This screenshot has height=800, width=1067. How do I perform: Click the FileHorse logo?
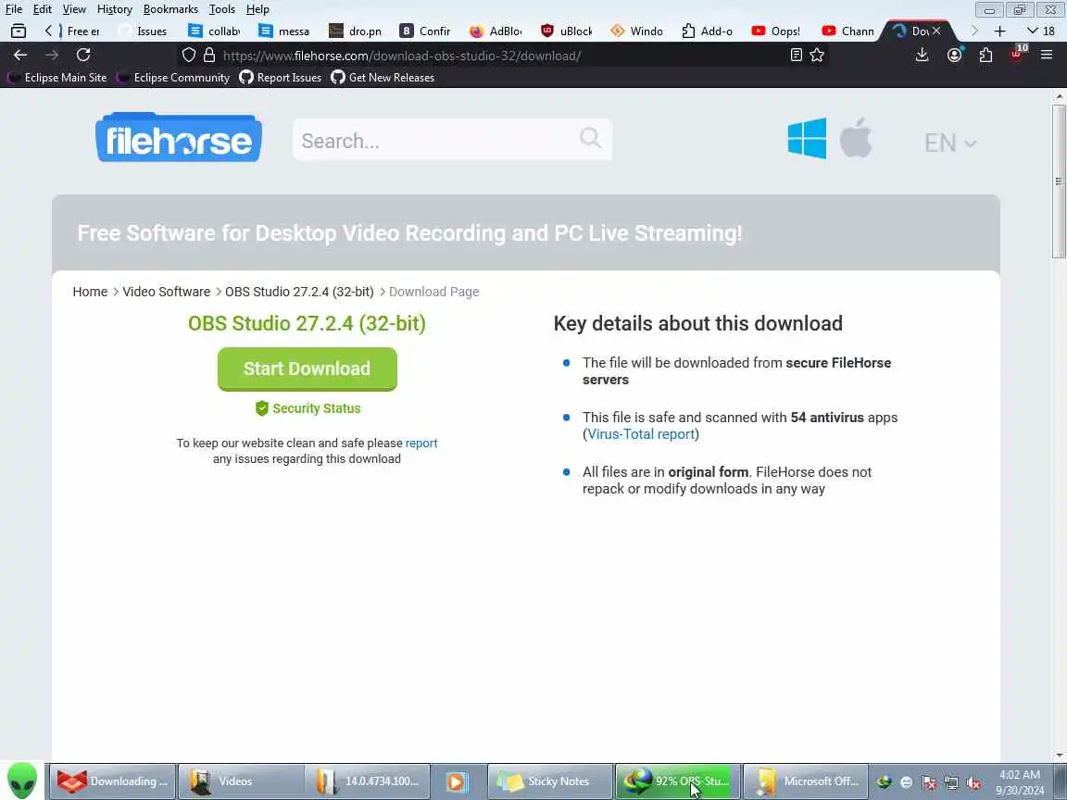(179, 137)
